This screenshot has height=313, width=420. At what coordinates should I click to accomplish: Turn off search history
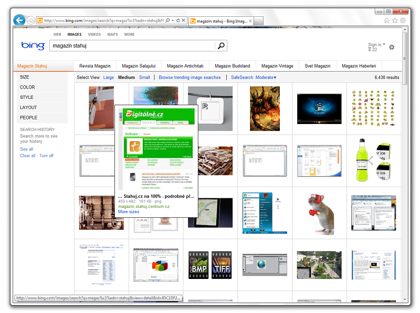(46, 155)
